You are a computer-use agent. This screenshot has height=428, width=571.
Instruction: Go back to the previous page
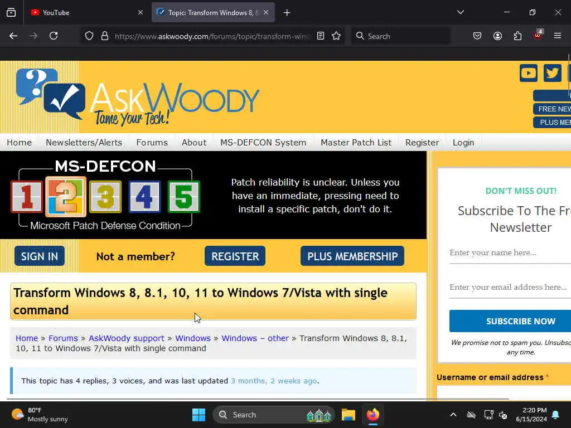(x=13, y=36)
